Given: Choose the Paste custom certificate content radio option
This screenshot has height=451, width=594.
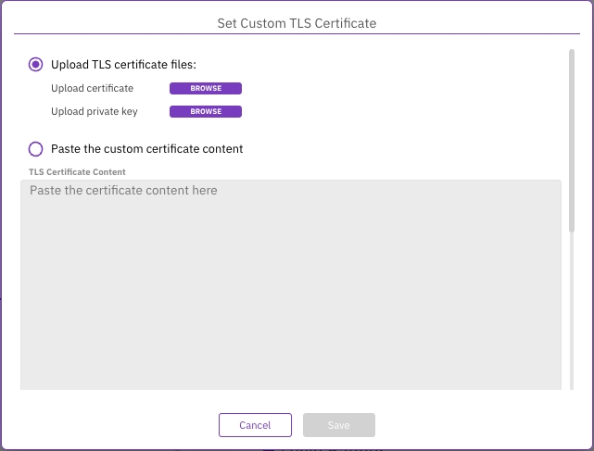Looking at the screenshot, I should tap(36, 148).
